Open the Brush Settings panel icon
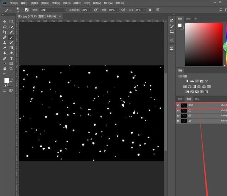The height and width of the screenshot is (196, 227). point(172,26)
